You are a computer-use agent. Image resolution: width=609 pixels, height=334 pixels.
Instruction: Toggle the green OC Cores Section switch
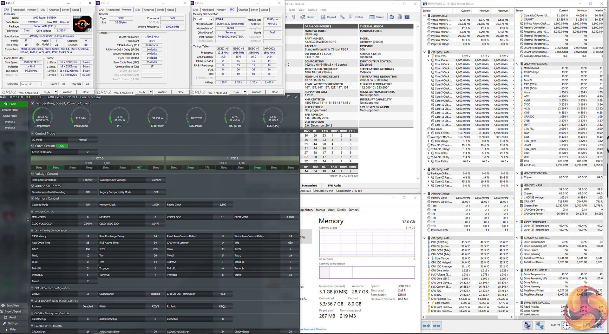(62, 146)
